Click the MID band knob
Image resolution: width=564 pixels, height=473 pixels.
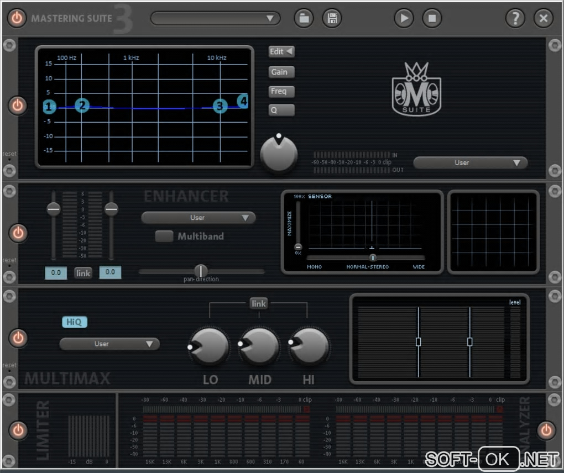click(259, 346)
